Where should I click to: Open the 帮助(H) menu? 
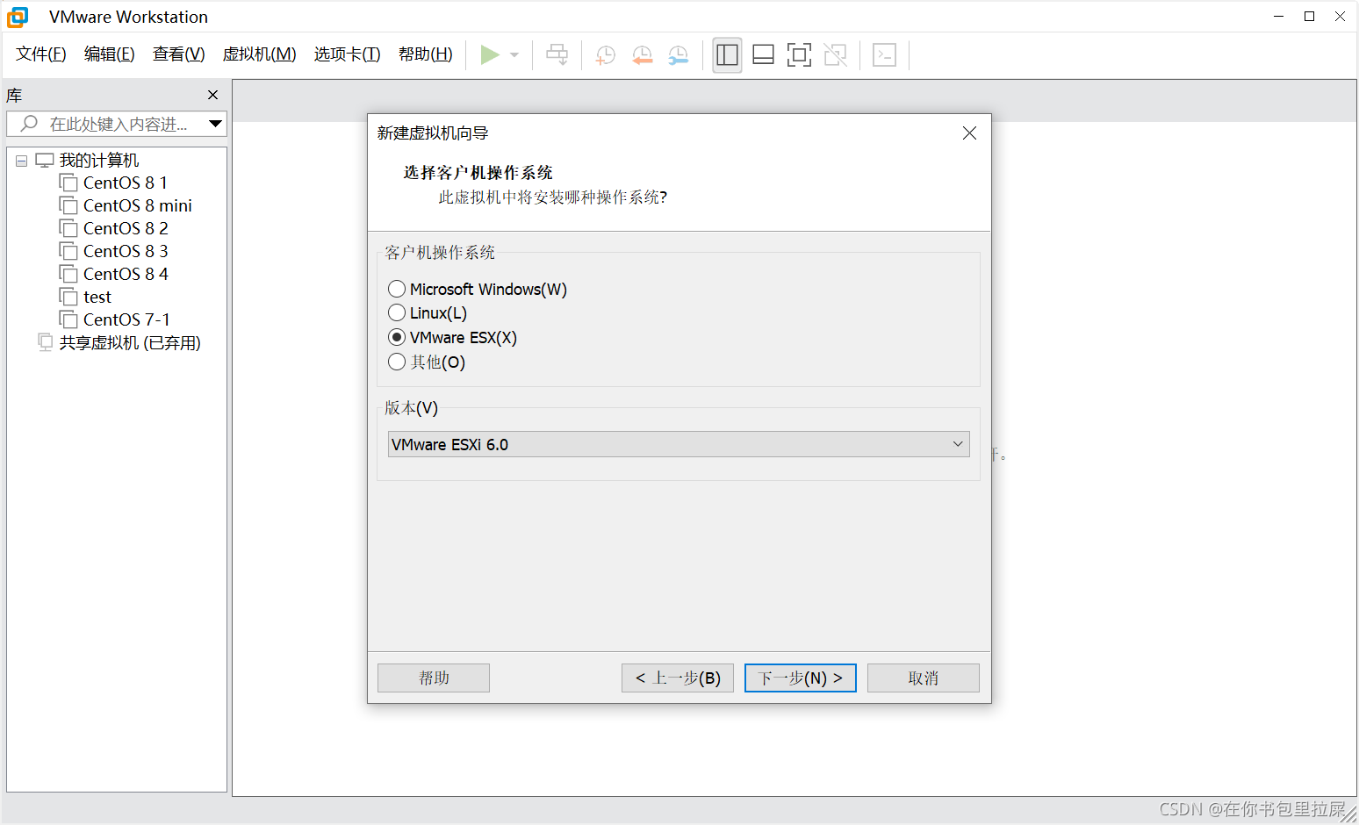coord(426,54)
